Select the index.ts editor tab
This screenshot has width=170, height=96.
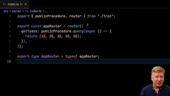(14, 4)
